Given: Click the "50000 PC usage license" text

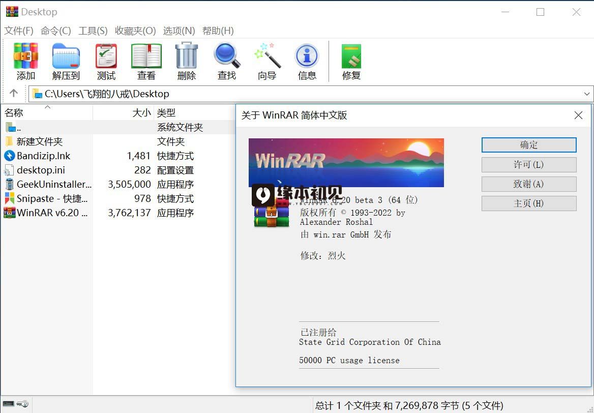Looking at the screenshot, I should click(x=349, y=360).
